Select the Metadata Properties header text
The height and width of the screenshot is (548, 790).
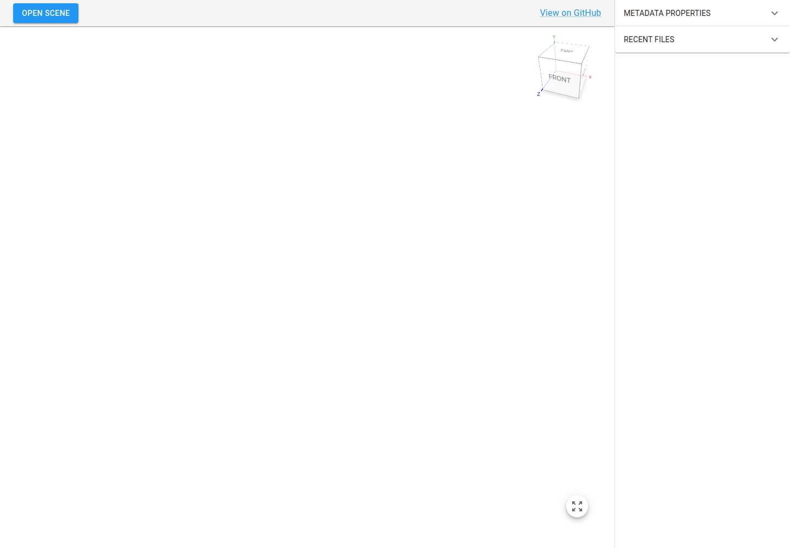667,13
